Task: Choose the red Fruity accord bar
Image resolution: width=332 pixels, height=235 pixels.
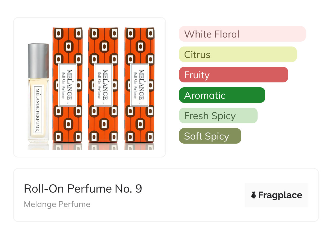Action: [x=233, y=75]
